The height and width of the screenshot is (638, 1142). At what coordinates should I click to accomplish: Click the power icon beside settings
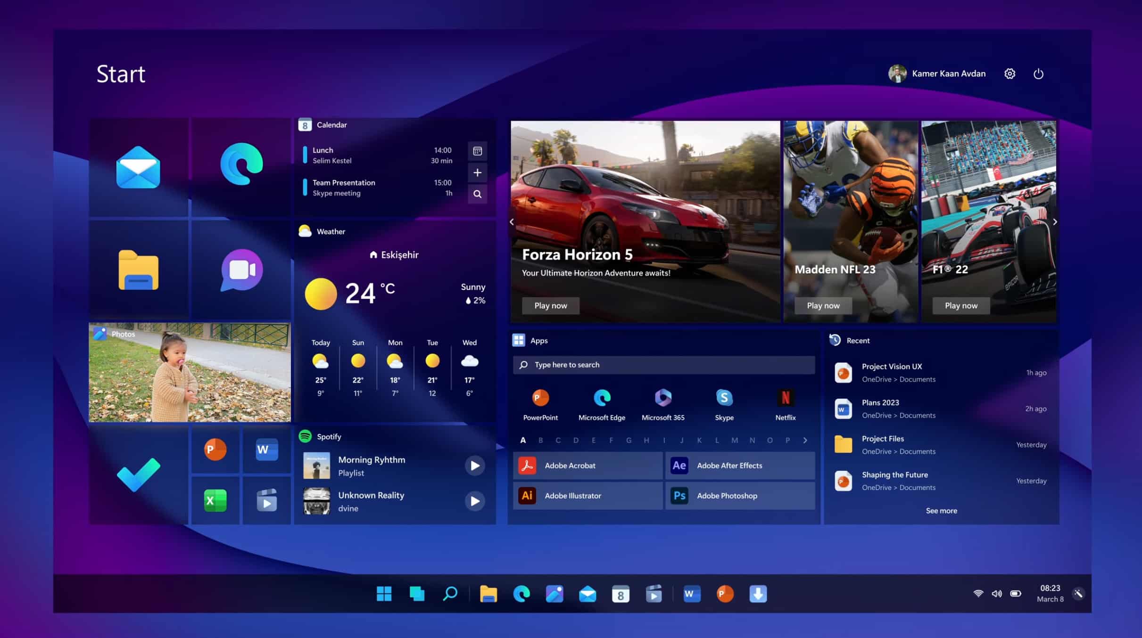1038,74
